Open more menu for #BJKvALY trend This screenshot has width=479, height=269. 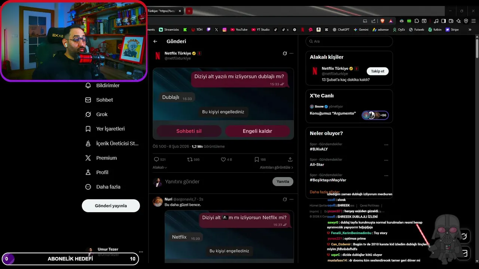coord(386,145)
